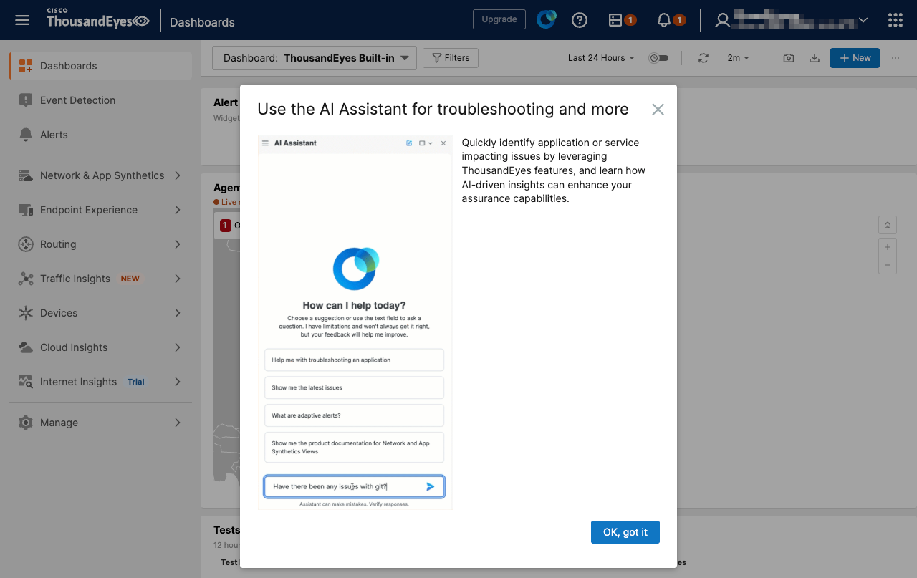The width and height of the screenshot is (917, 578).
Task: Open the user account dropdown chevron
Action: [x=863, y=20]
